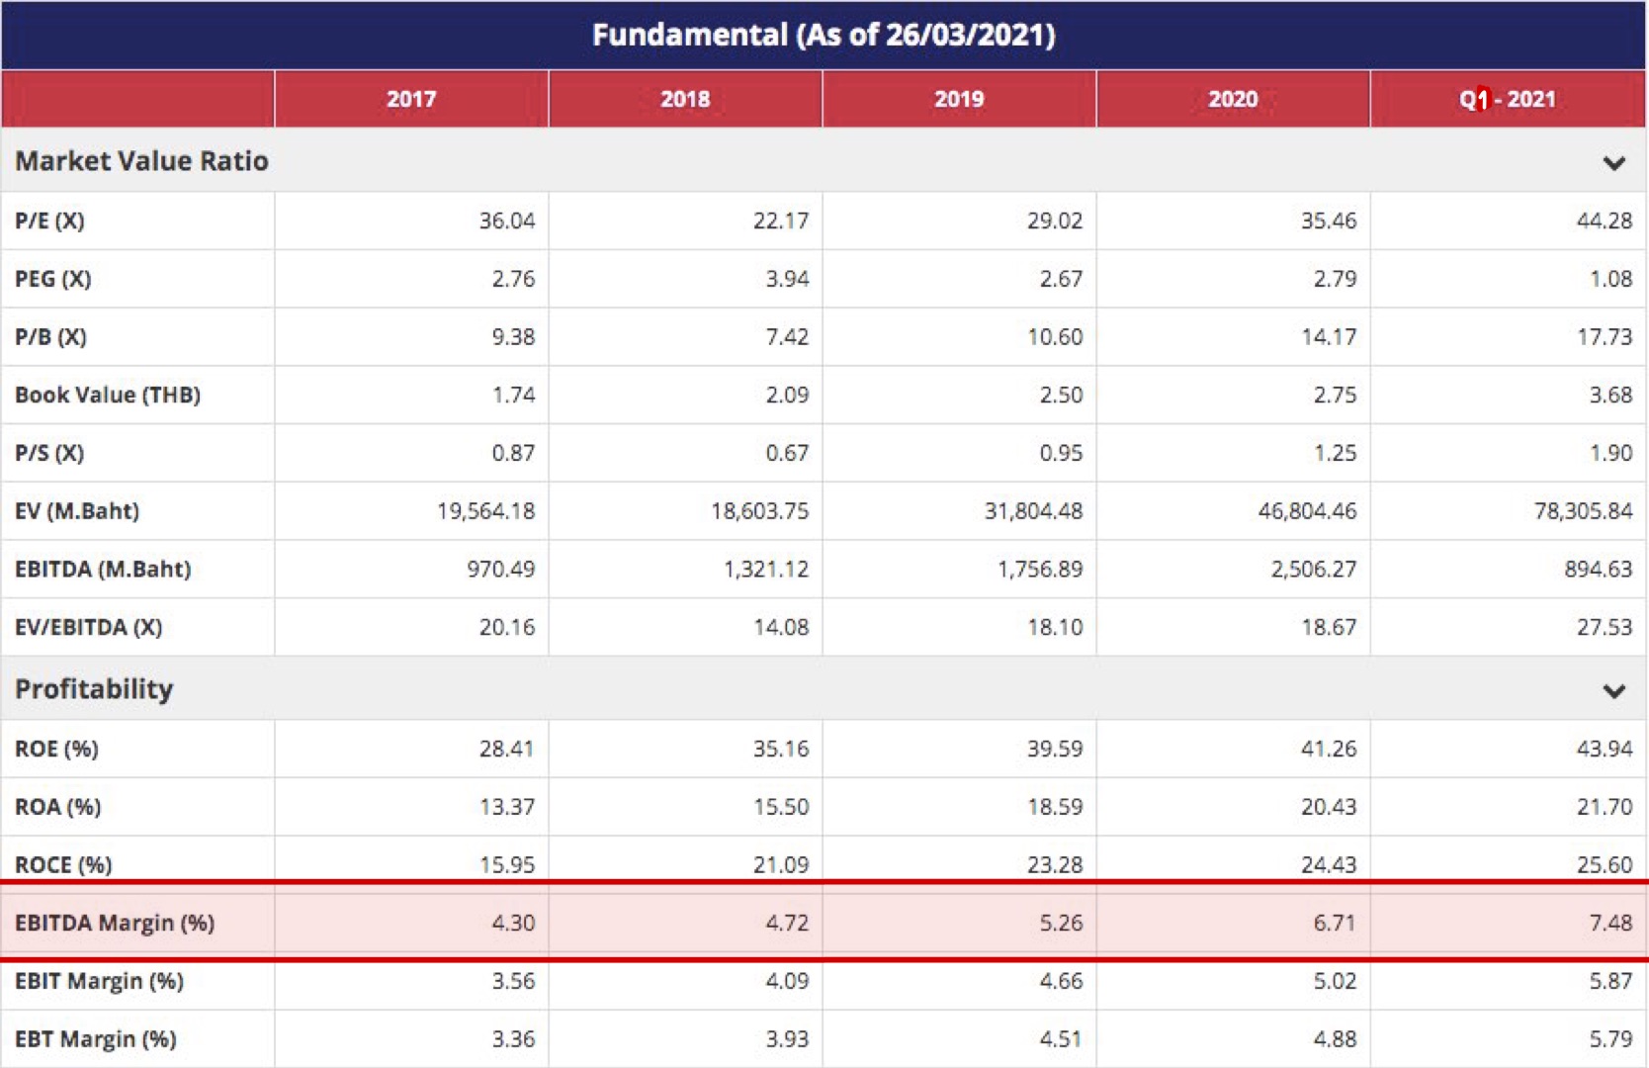The width and height of the screenshot is (1649, 1068).
Task: Select the 2018 column header
Action: pyautogui.click(x=685, y=99)
